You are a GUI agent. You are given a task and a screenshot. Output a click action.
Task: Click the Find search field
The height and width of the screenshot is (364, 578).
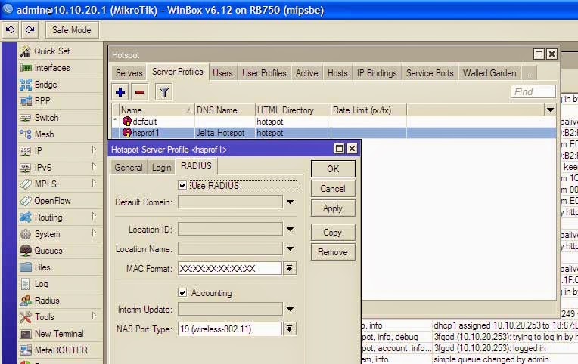[533, 91]
